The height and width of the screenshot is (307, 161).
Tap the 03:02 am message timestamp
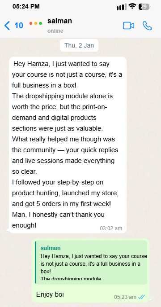click(x=111, y=228)
